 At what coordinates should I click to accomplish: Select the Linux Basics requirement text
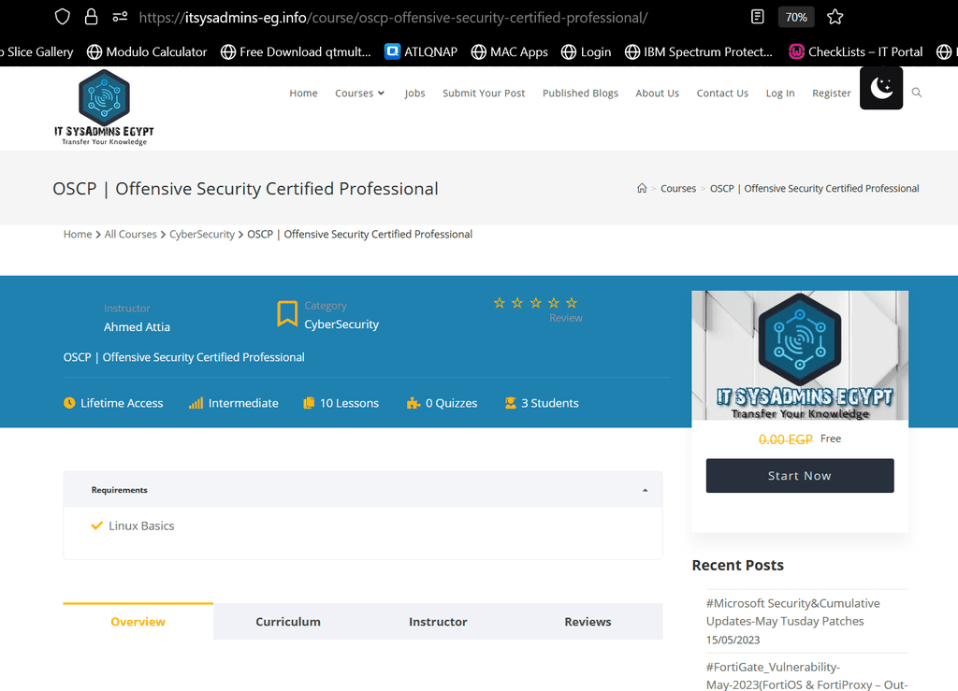tap(141, 525)
